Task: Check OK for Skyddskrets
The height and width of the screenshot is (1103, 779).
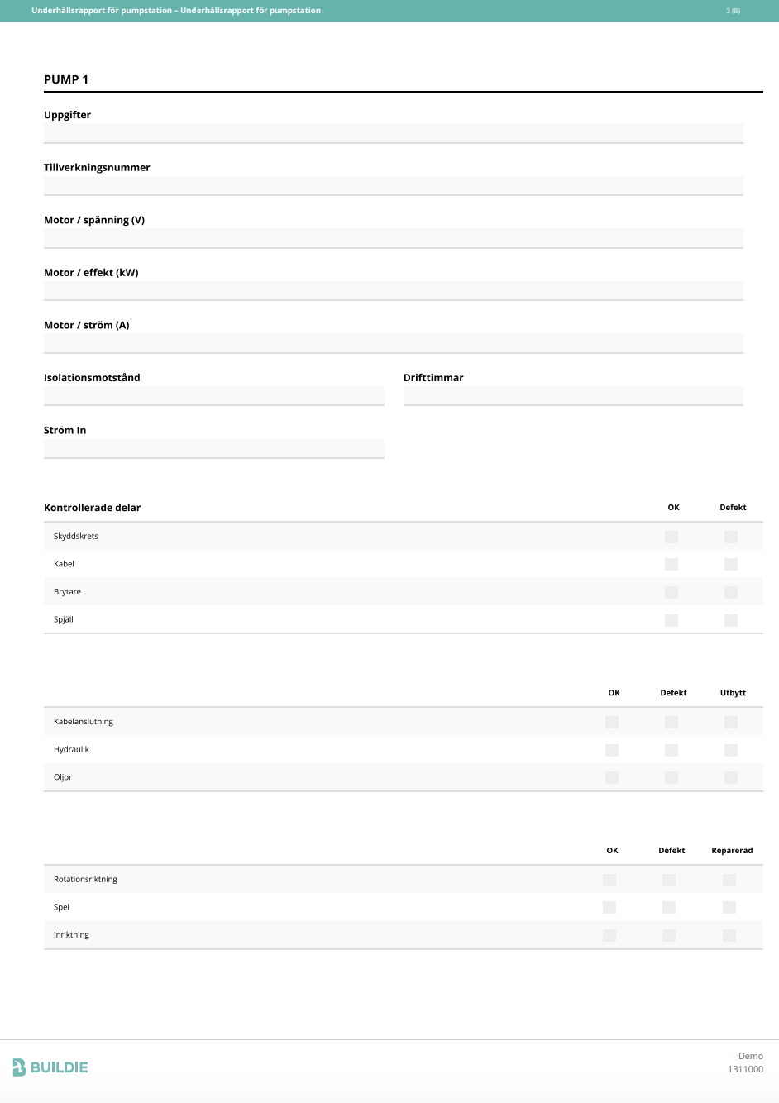Action: (671, 537)
